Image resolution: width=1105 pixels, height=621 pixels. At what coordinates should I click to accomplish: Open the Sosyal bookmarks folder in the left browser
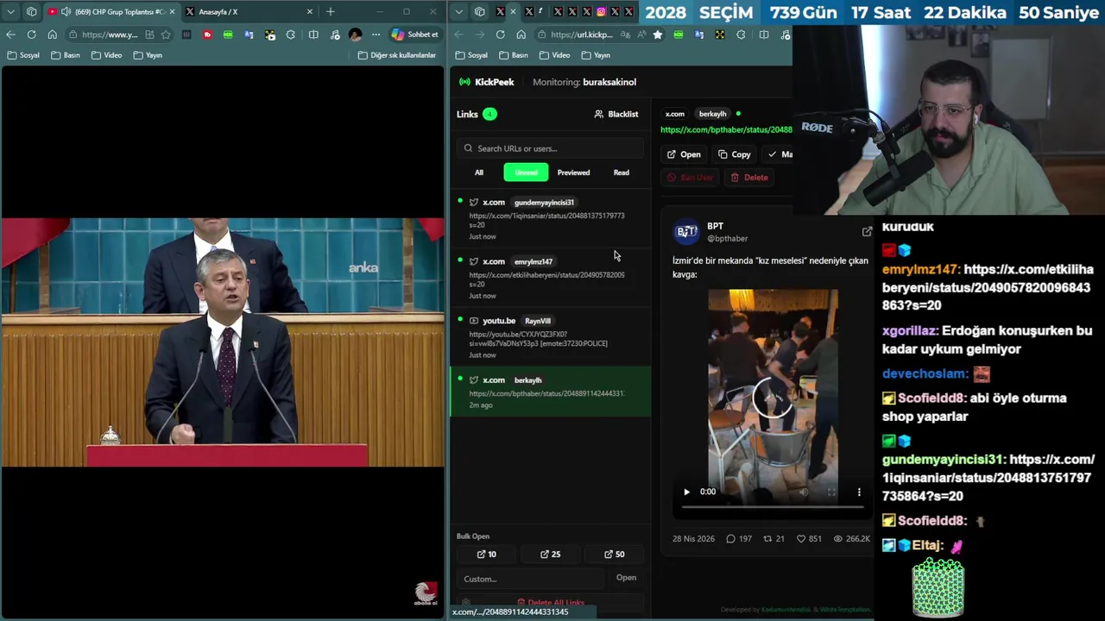coord(23,55)
